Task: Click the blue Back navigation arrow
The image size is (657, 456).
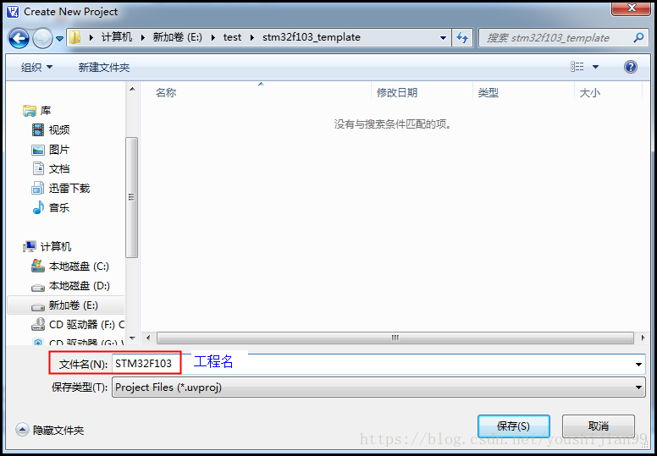Action: (x=19, y=38)
